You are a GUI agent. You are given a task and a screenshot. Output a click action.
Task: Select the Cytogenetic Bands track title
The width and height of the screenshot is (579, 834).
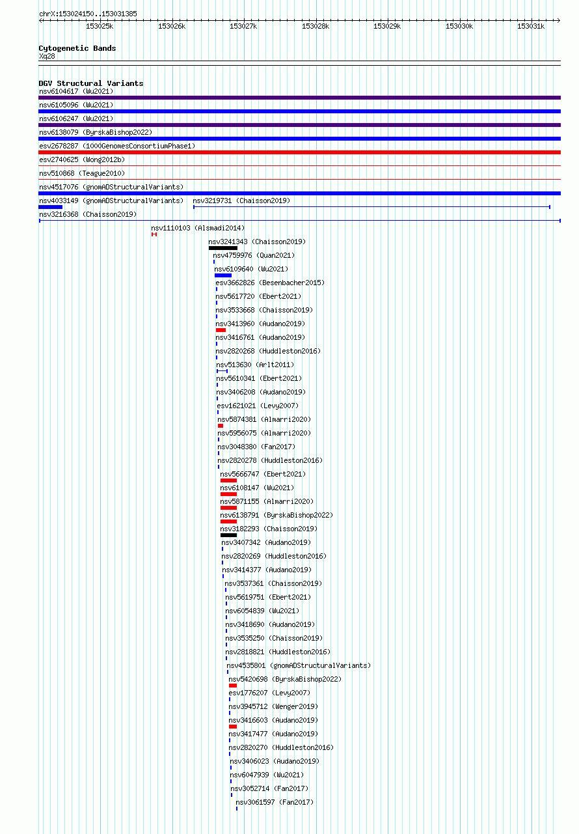77,48
